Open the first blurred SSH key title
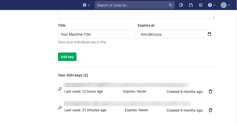 pyautogui.click(x=126, y=85)
